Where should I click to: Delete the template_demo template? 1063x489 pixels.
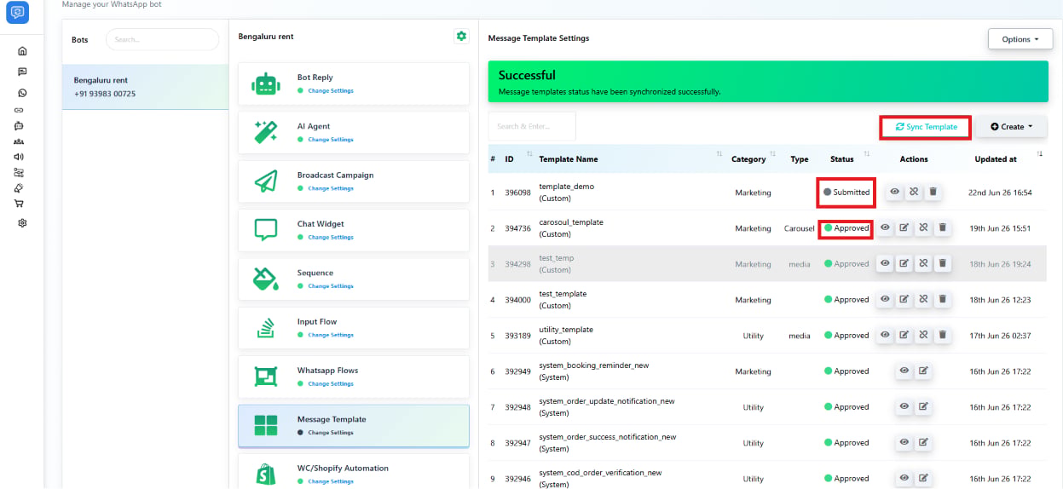933,193
